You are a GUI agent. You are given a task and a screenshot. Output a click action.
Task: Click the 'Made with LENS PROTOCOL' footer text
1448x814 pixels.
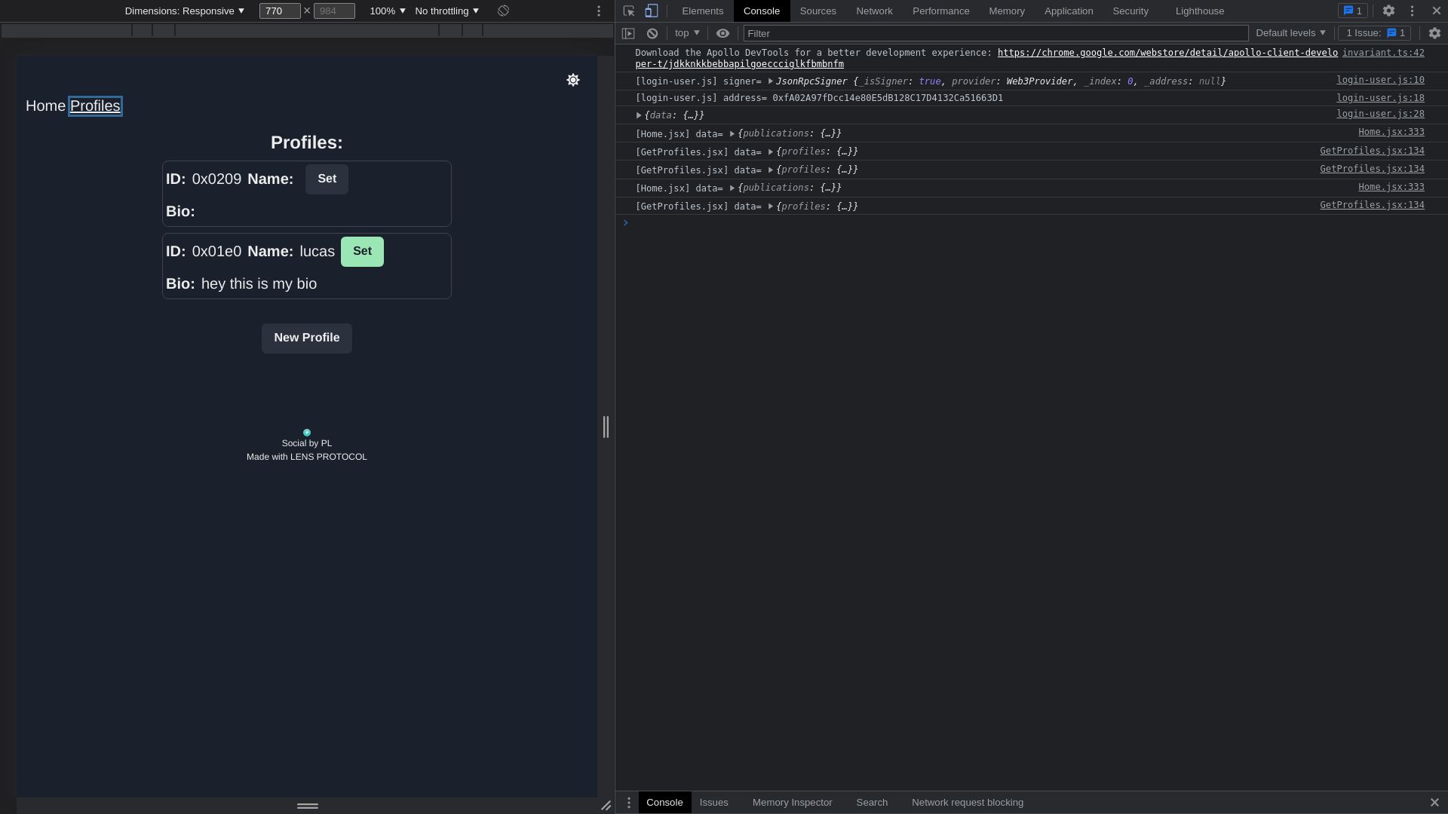tap(307, 457)
